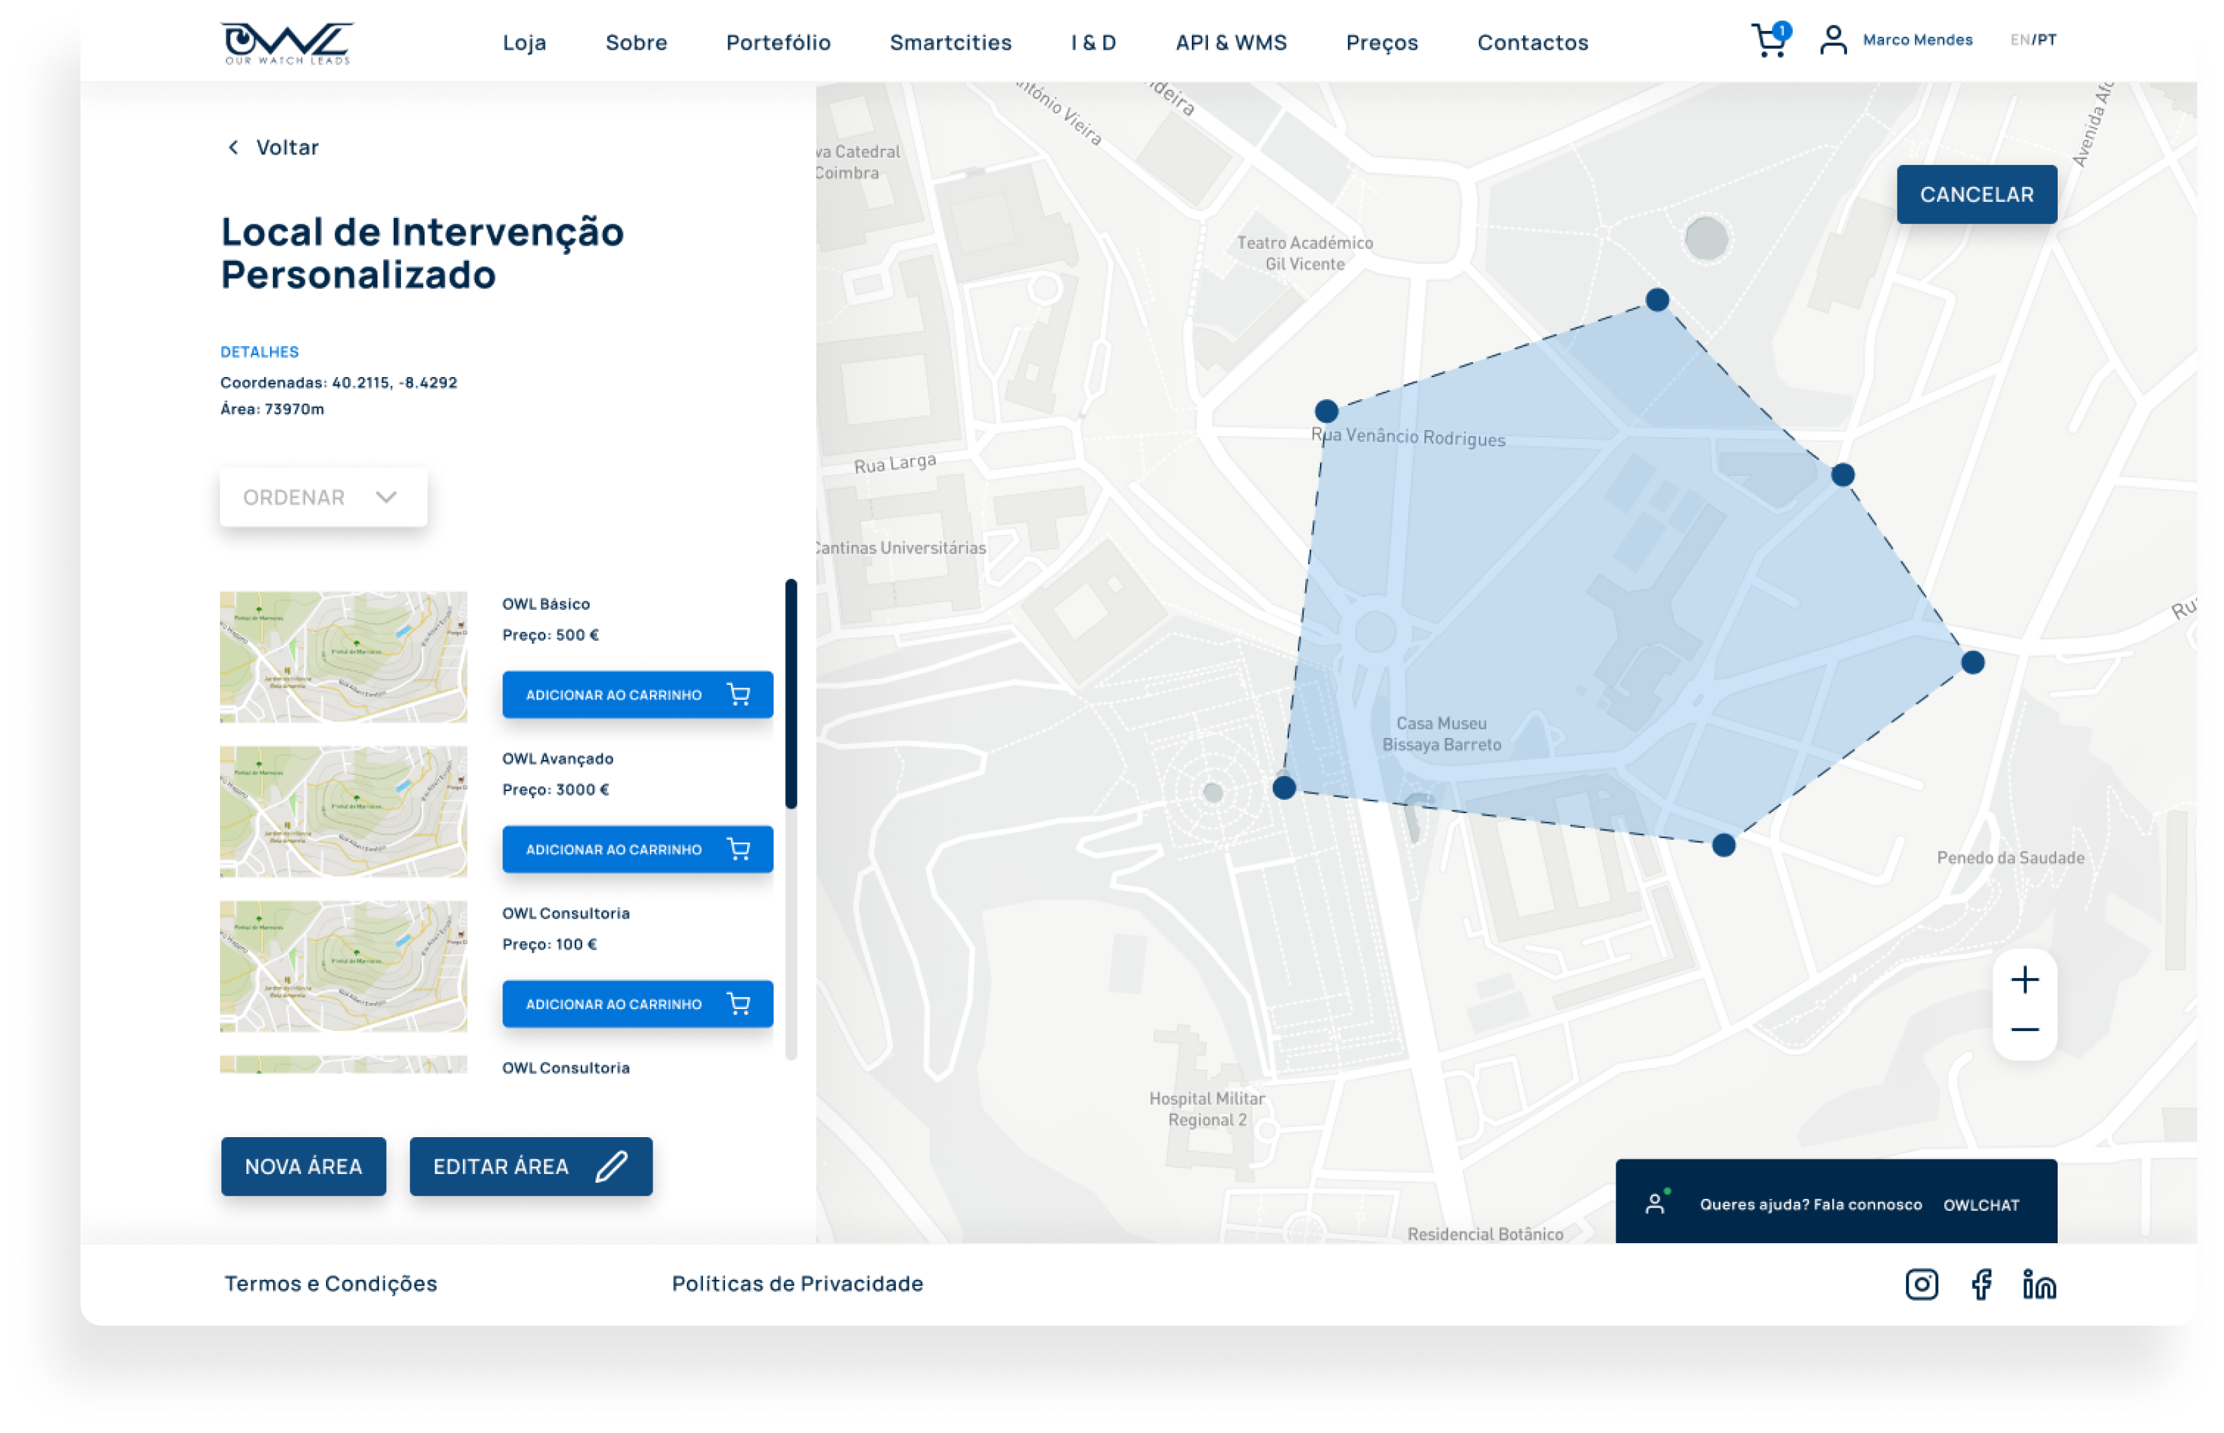Click the Preço: 3000 € text
2224x1433 pixels.
click(555, 789)
